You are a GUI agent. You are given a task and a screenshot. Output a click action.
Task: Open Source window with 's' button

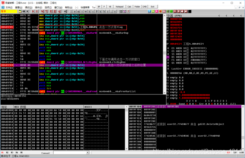115,11
